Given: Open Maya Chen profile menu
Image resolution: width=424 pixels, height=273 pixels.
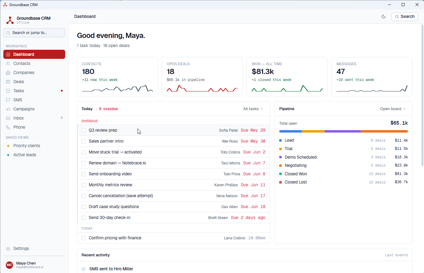Looking at the screenshot, I should [x=34, y=265].
